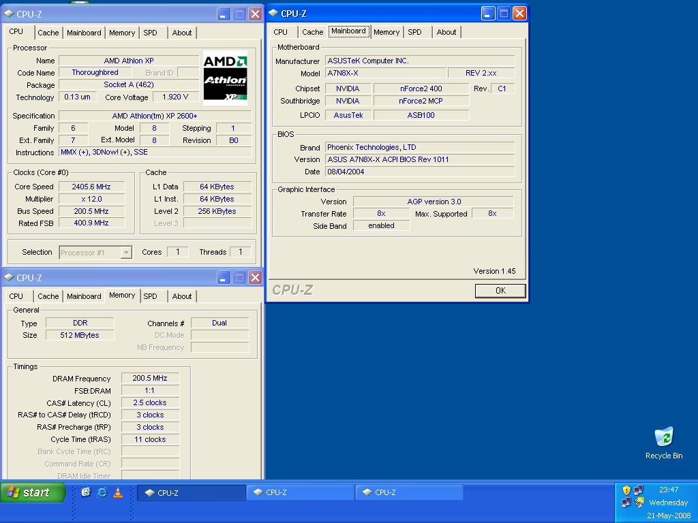Switch to Memory tab in the Processor window

[x=122, y=33]
